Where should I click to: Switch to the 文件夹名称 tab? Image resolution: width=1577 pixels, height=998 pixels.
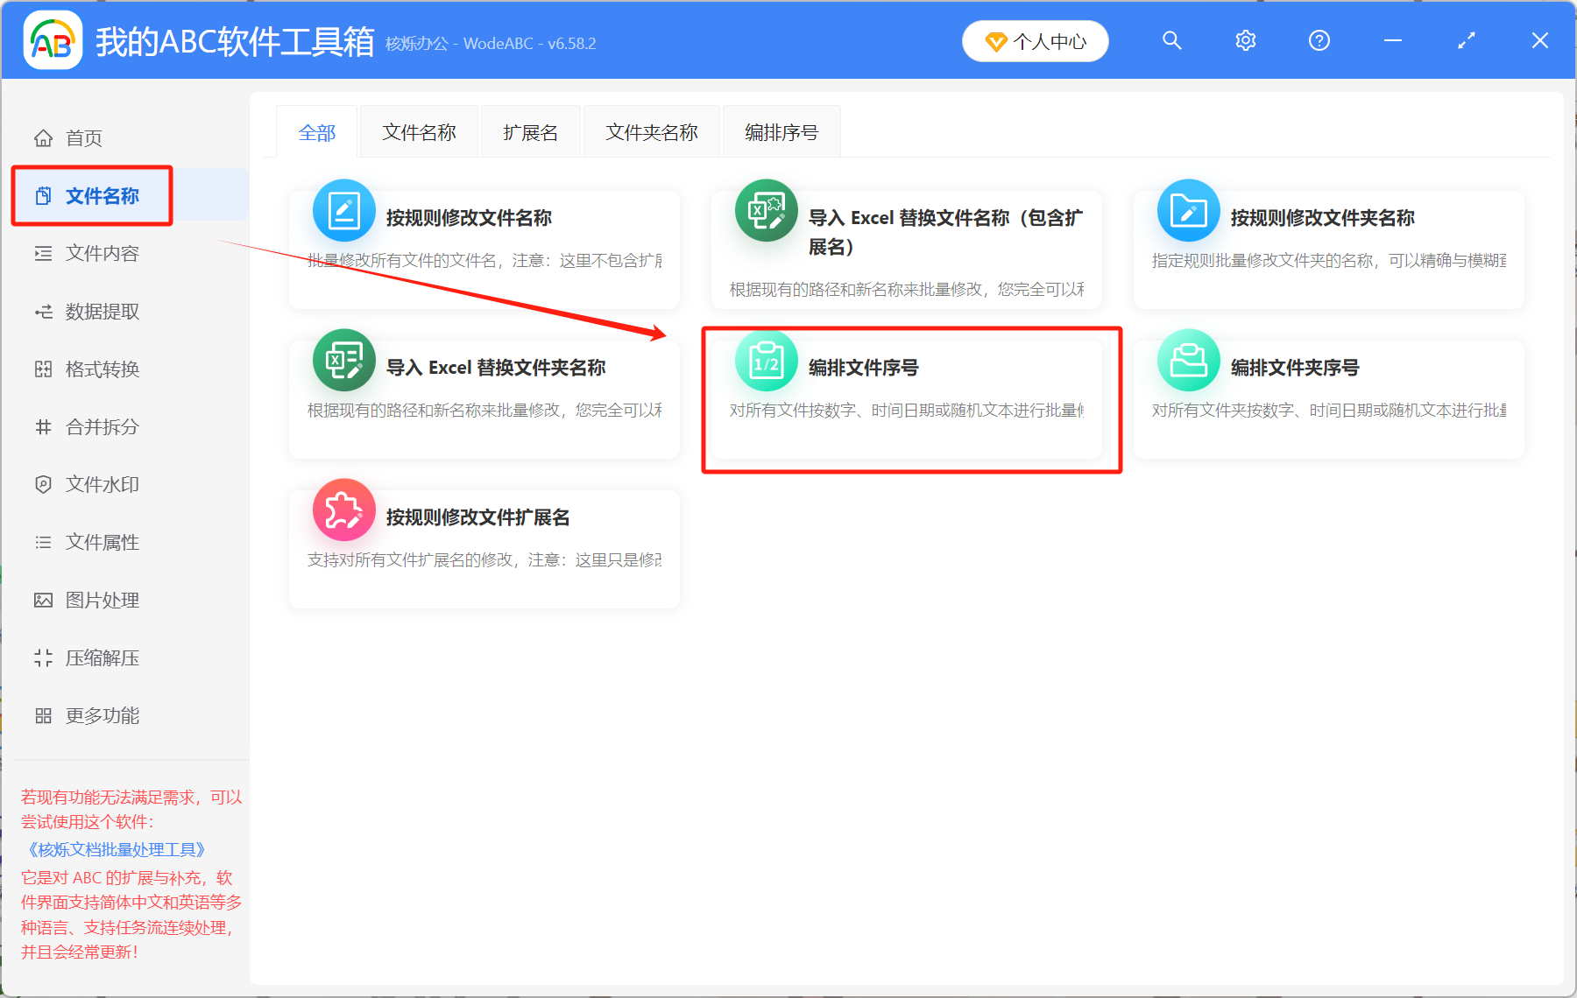[651, 131]
